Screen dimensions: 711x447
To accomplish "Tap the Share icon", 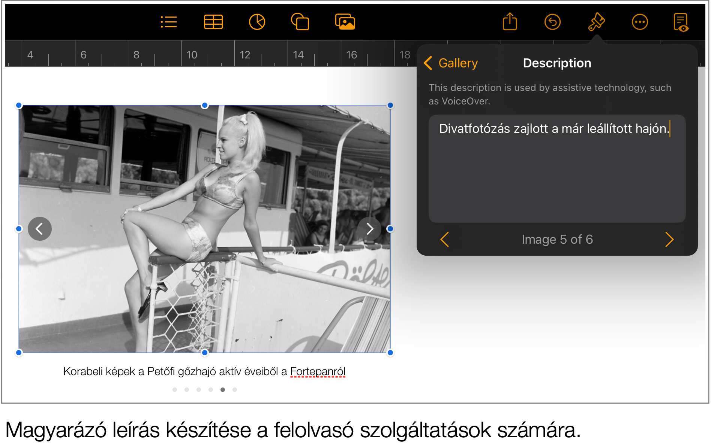I will pyautogui.click(x=510, y=21).
